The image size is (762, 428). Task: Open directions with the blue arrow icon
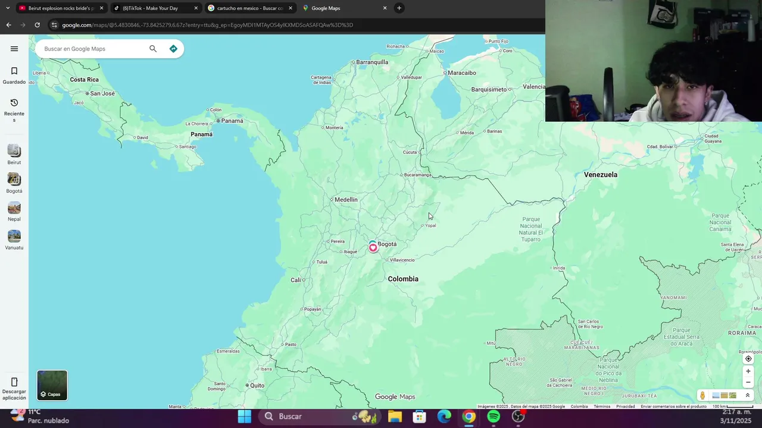(x=173, y=49)
